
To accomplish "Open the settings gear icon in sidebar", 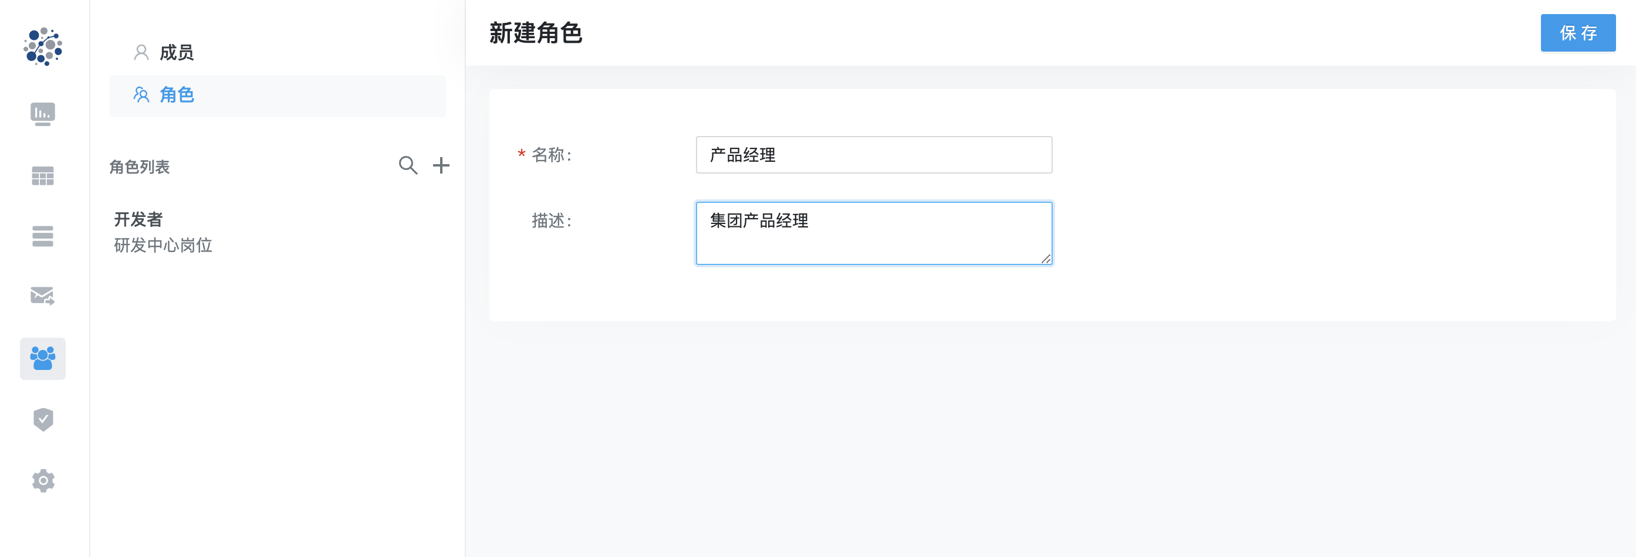I will point(43,480).
